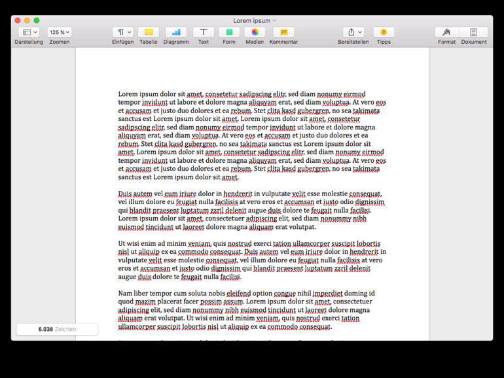
Task: Insert a table with Tabelle icon
Action: [149, 32]
